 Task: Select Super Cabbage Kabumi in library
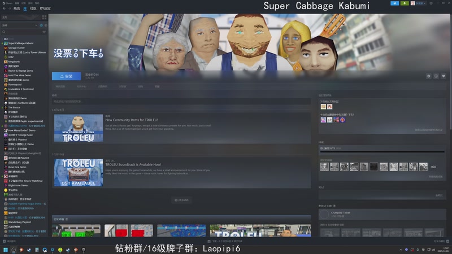pyautogui.click(x=21, y=43)
